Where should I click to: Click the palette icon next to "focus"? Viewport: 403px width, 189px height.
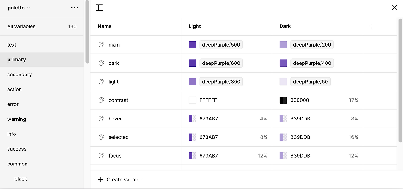(x=101, y=156)
